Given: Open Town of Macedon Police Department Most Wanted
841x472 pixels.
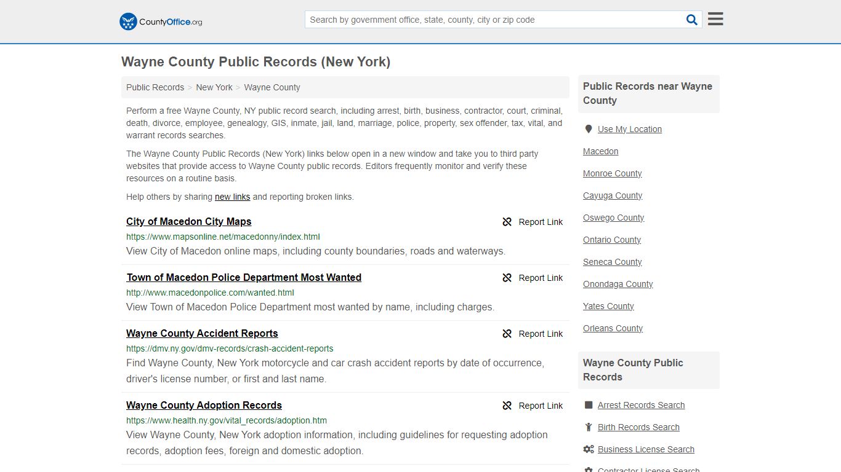Looking at the screenshot, I should tap(244, 277).
